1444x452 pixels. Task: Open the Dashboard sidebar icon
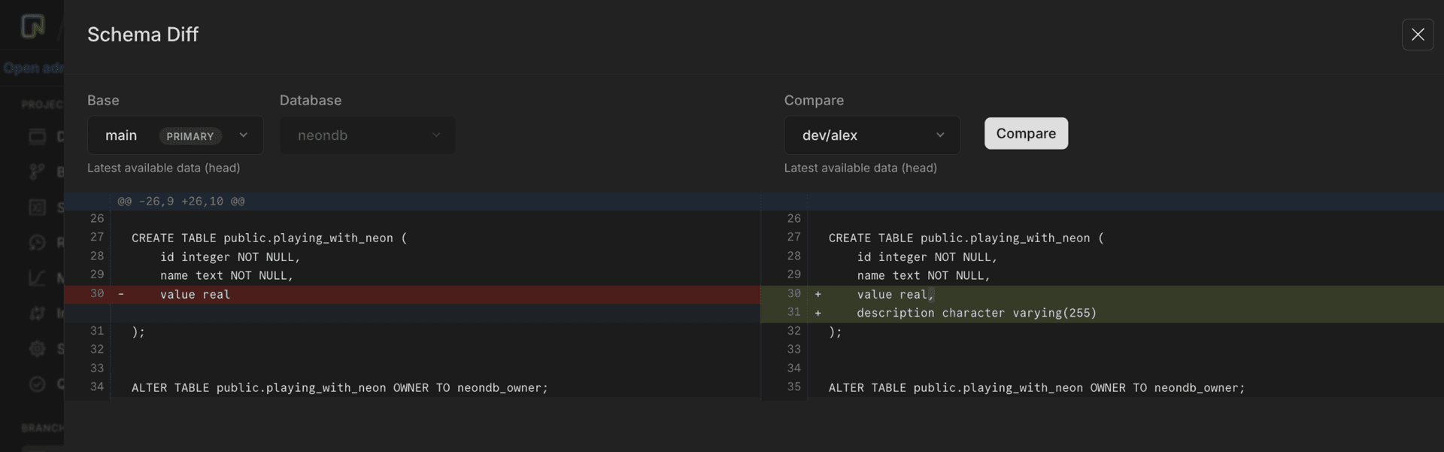[37, 136]
